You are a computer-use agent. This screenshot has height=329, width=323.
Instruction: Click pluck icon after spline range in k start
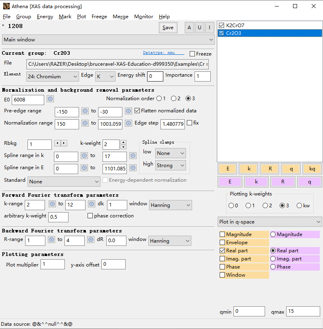84,156
